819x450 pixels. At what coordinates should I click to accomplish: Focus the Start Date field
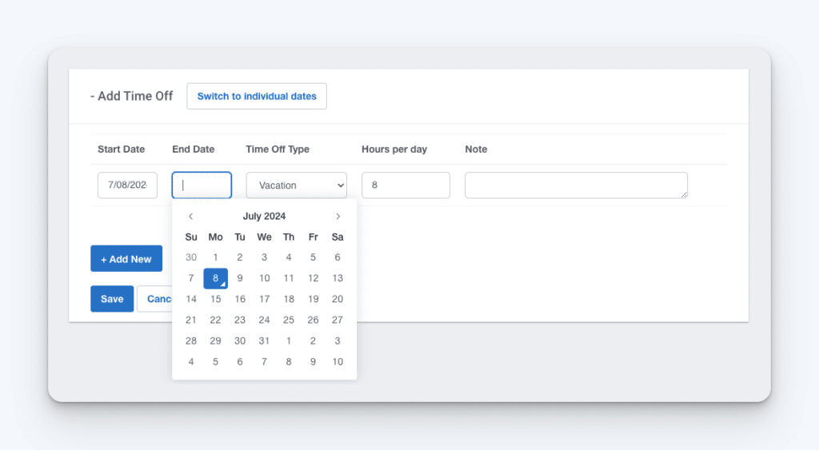[127, 185]
